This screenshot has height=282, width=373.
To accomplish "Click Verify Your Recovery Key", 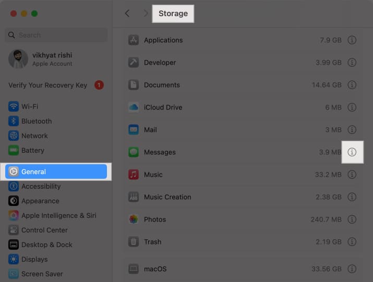I will tap(48, 85).
